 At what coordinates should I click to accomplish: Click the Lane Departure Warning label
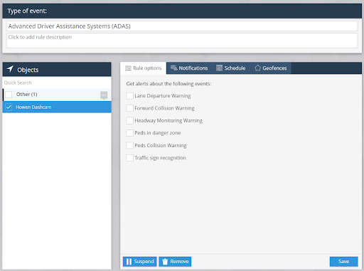tap(163, 96)
